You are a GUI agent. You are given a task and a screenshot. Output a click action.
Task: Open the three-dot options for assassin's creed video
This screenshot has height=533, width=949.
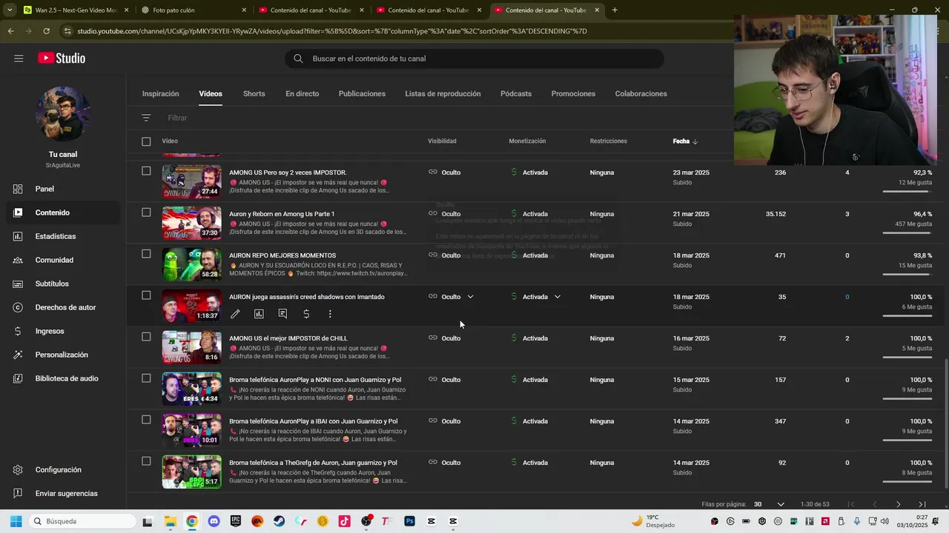pyautogui.click(x=330, y=314)
